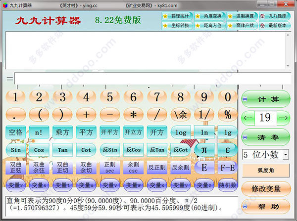Click the digit 0 key
Image resolution: width=297 pixels, height=221 pixels.
point(228,97)
